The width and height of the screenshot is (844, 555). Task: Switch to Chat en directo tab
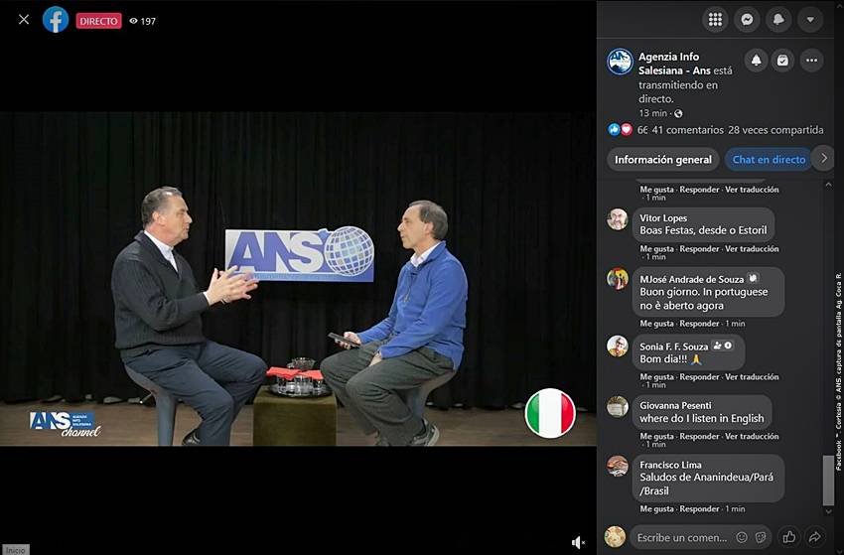(x=769, y=159)
